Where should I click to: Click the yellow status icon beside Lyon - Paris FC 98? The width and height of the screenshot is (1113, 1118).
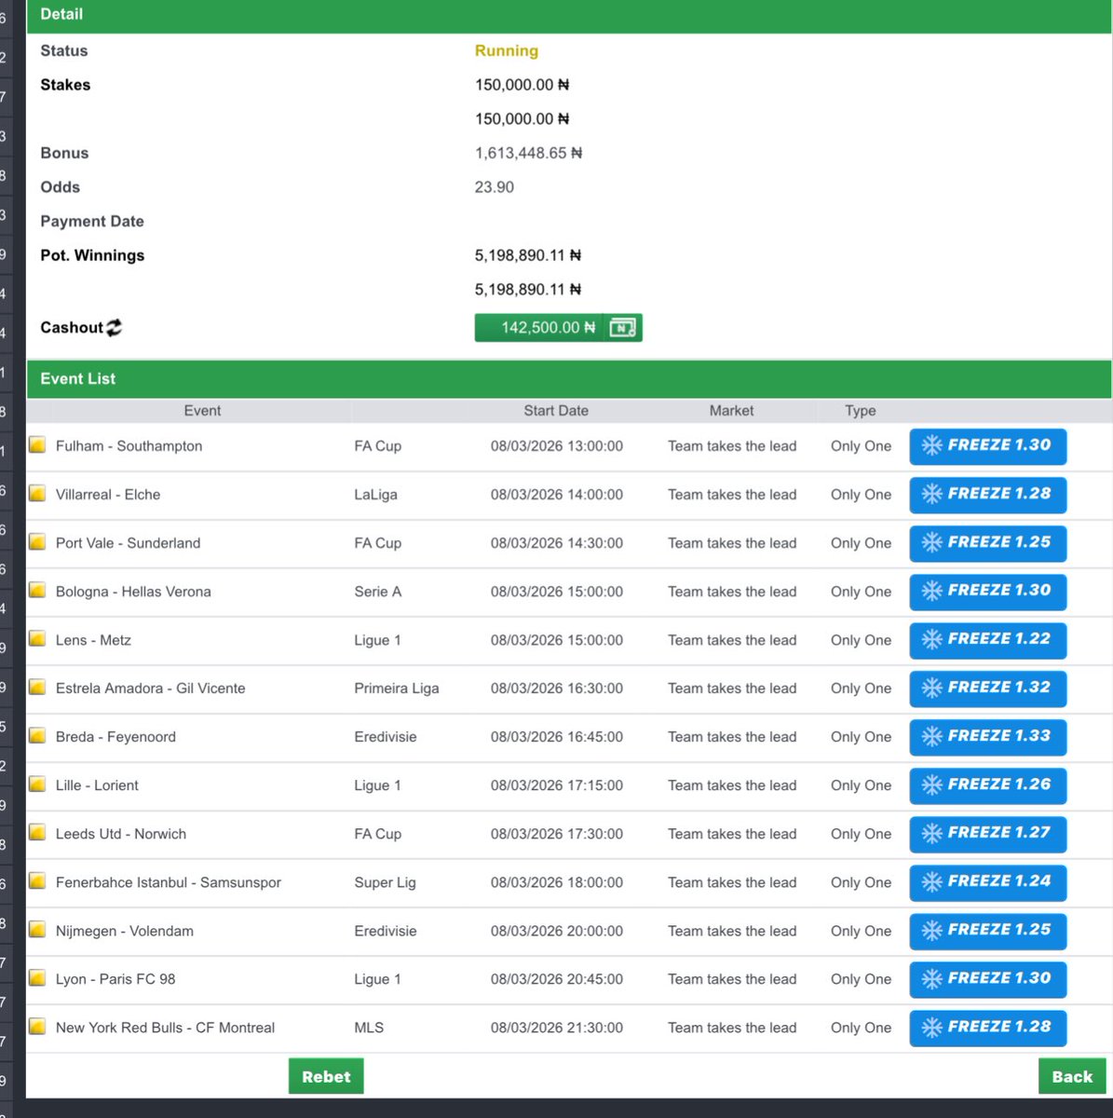coord(37,977)
